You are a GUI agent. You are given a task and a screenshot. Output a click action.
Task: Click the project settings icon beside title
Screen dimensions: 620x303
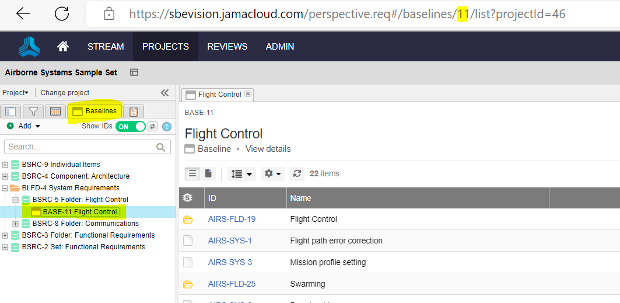pyautogui.click(x=134, y=72)
